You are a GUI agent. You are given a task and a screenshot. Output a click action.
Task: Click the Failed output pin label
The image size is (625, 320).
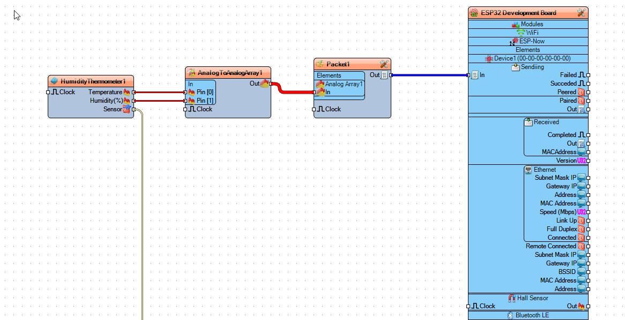coord(568,75)
